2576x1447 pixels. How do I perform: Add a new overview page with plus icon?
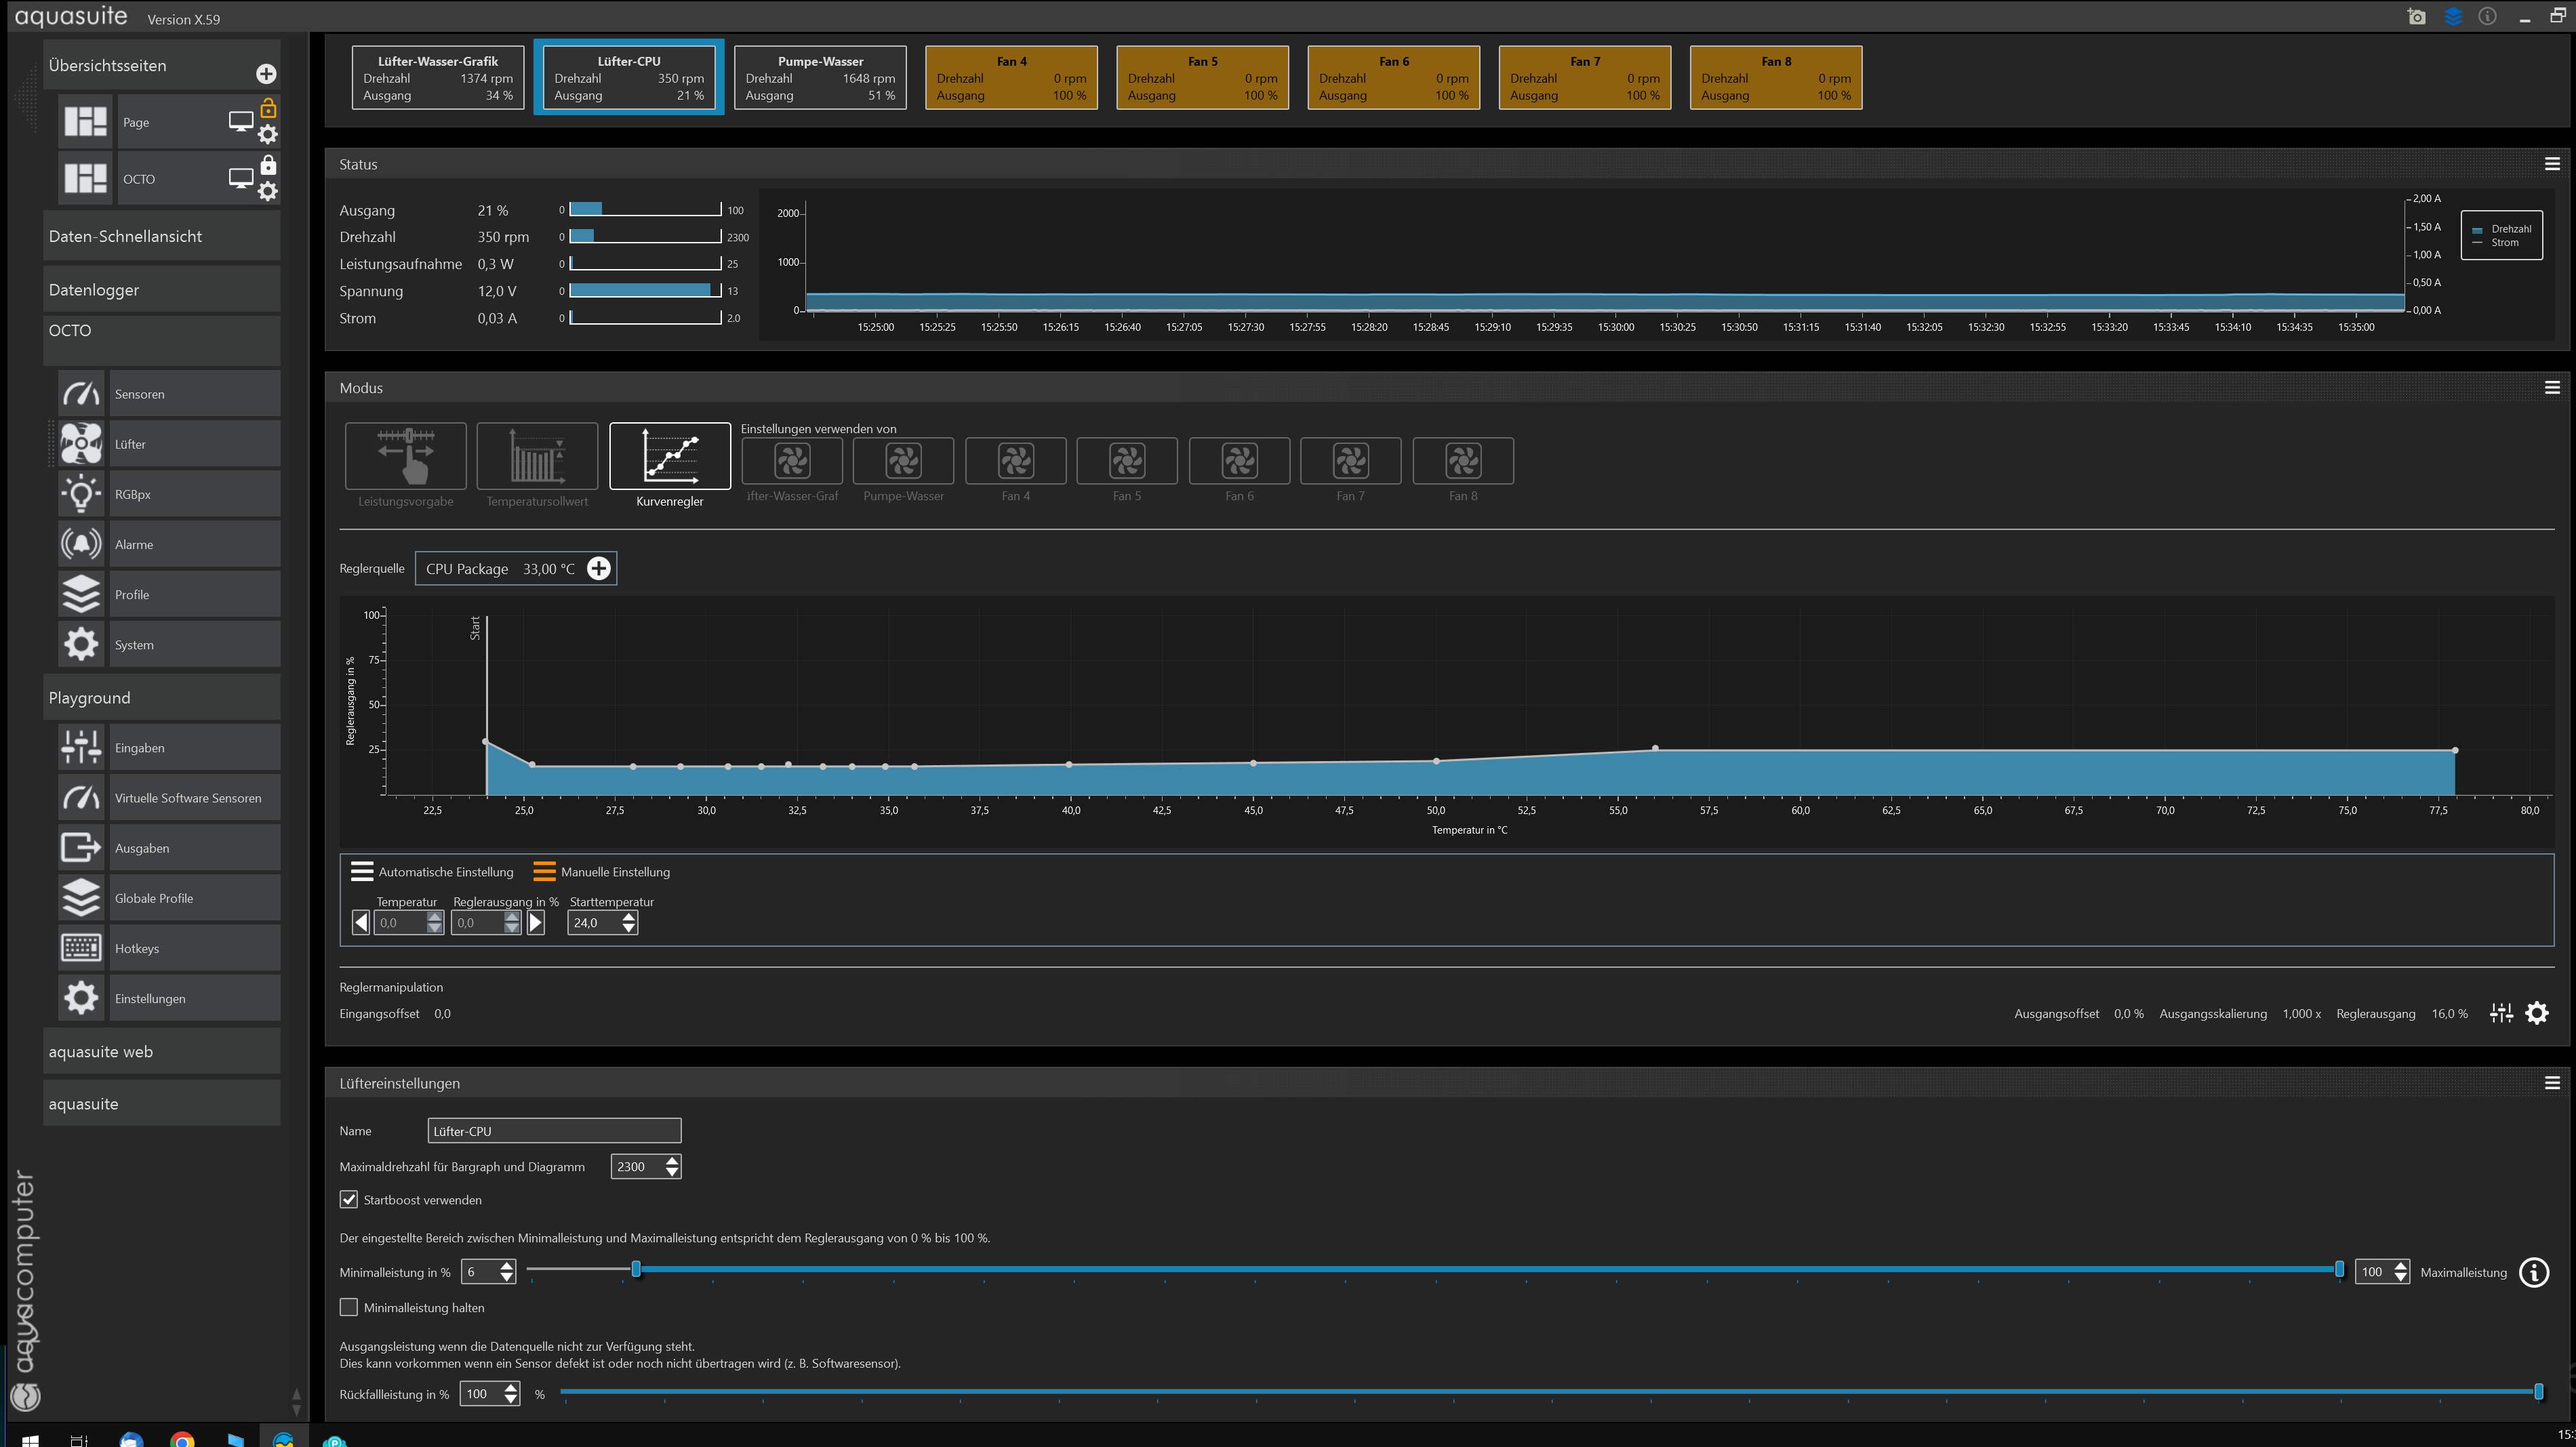click(x=266, y=74)
